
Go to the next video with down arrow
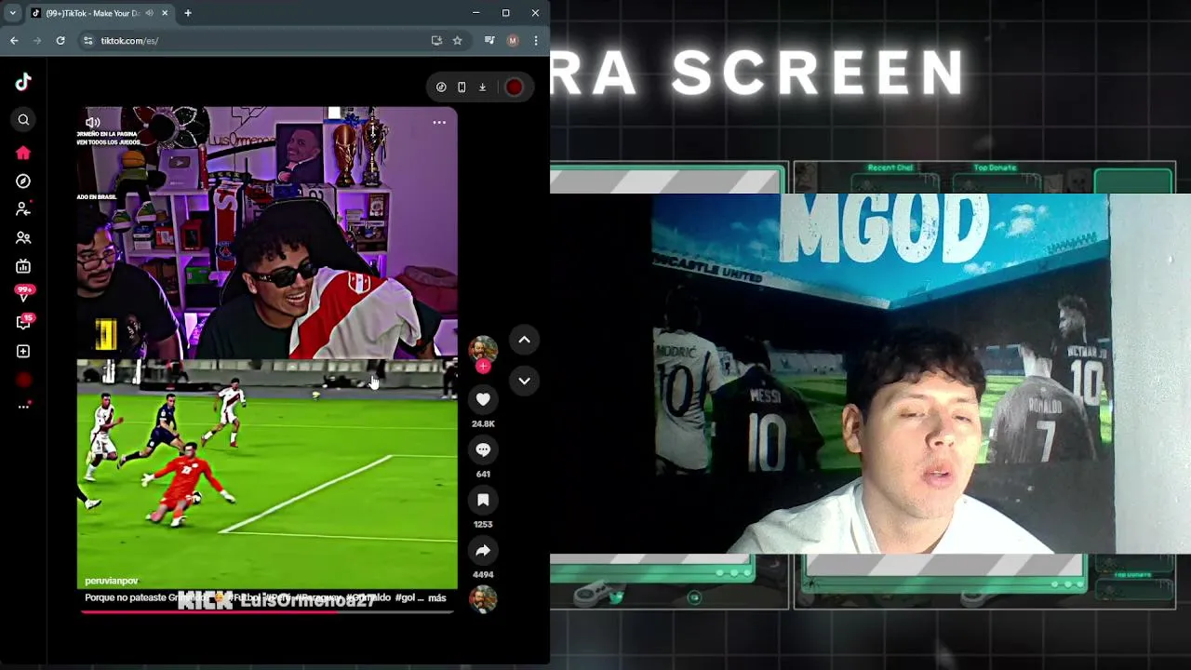[x=524, y=381]
